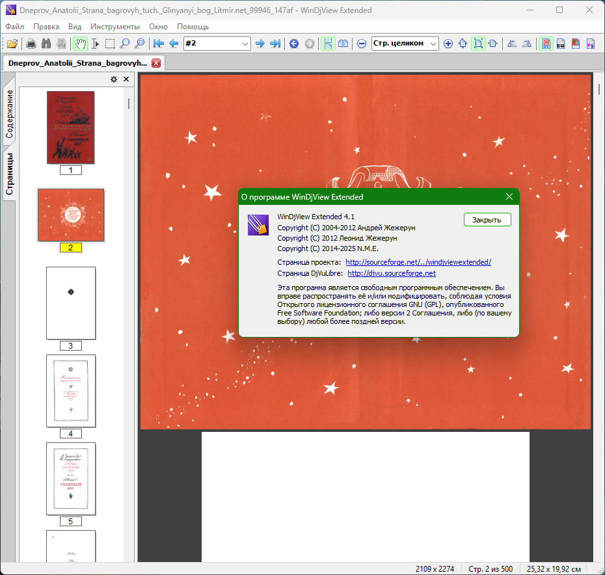This screenshot has height=575, width=605.
Task: Zoom in with the plus icon
Action: point(448,44)
